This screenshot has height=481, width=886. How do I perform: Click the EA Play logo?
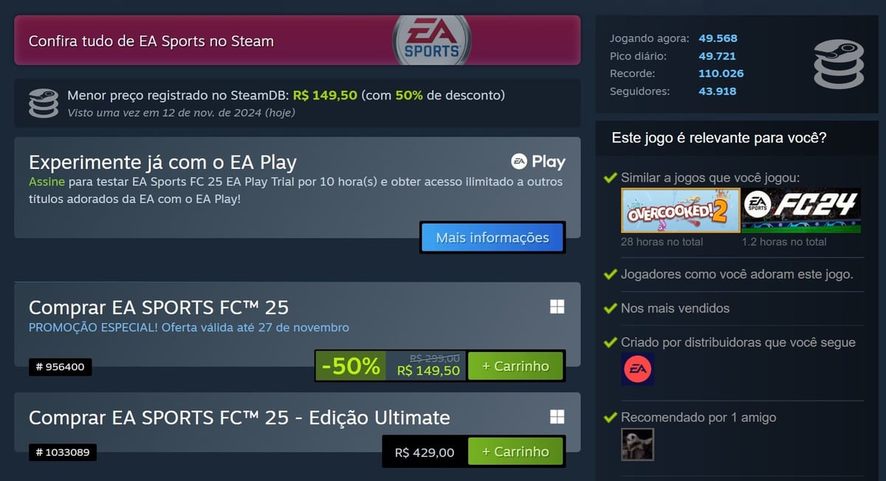pos(538,162)
